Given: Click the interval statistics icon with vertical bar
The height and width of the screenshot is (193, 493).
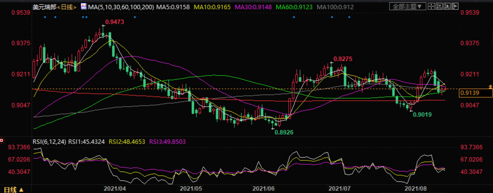Looking at the screenshot, I should [x=439, y=6].
